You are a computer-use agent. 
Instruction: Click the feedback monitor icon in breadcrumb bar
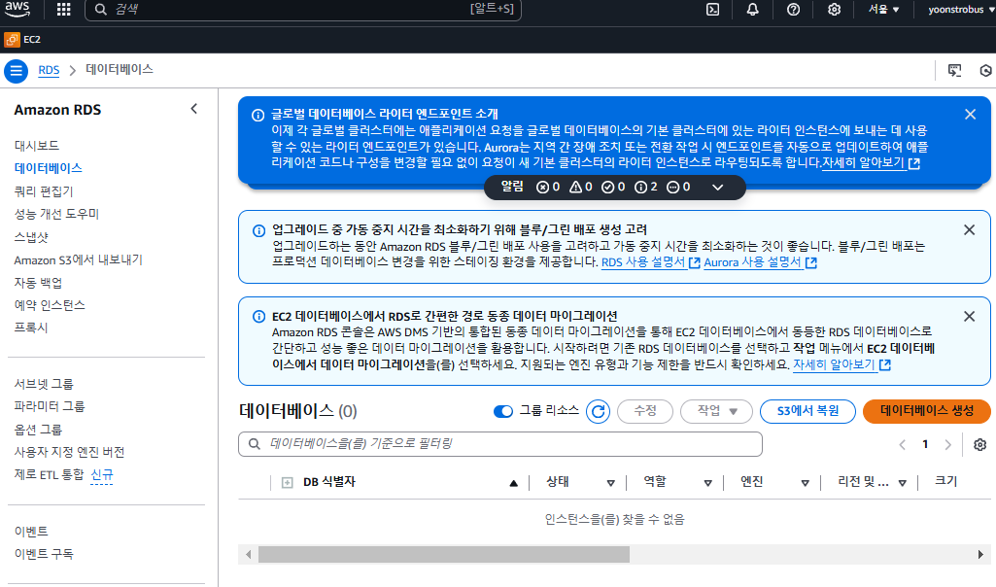coord(955,71)
